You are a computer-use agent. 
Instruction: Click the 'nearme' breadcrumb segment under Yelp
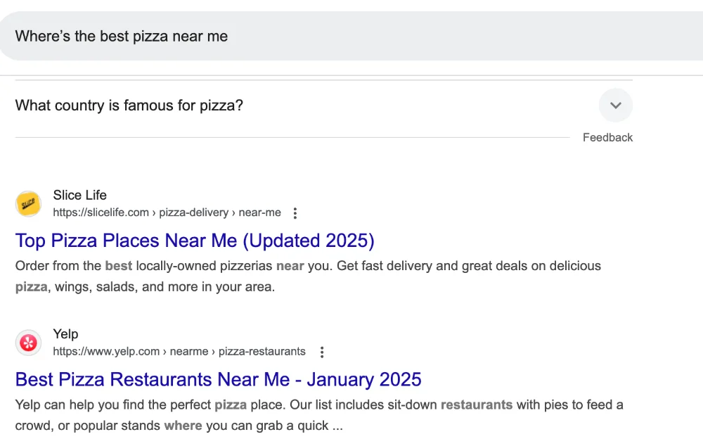tap(188, 352)
